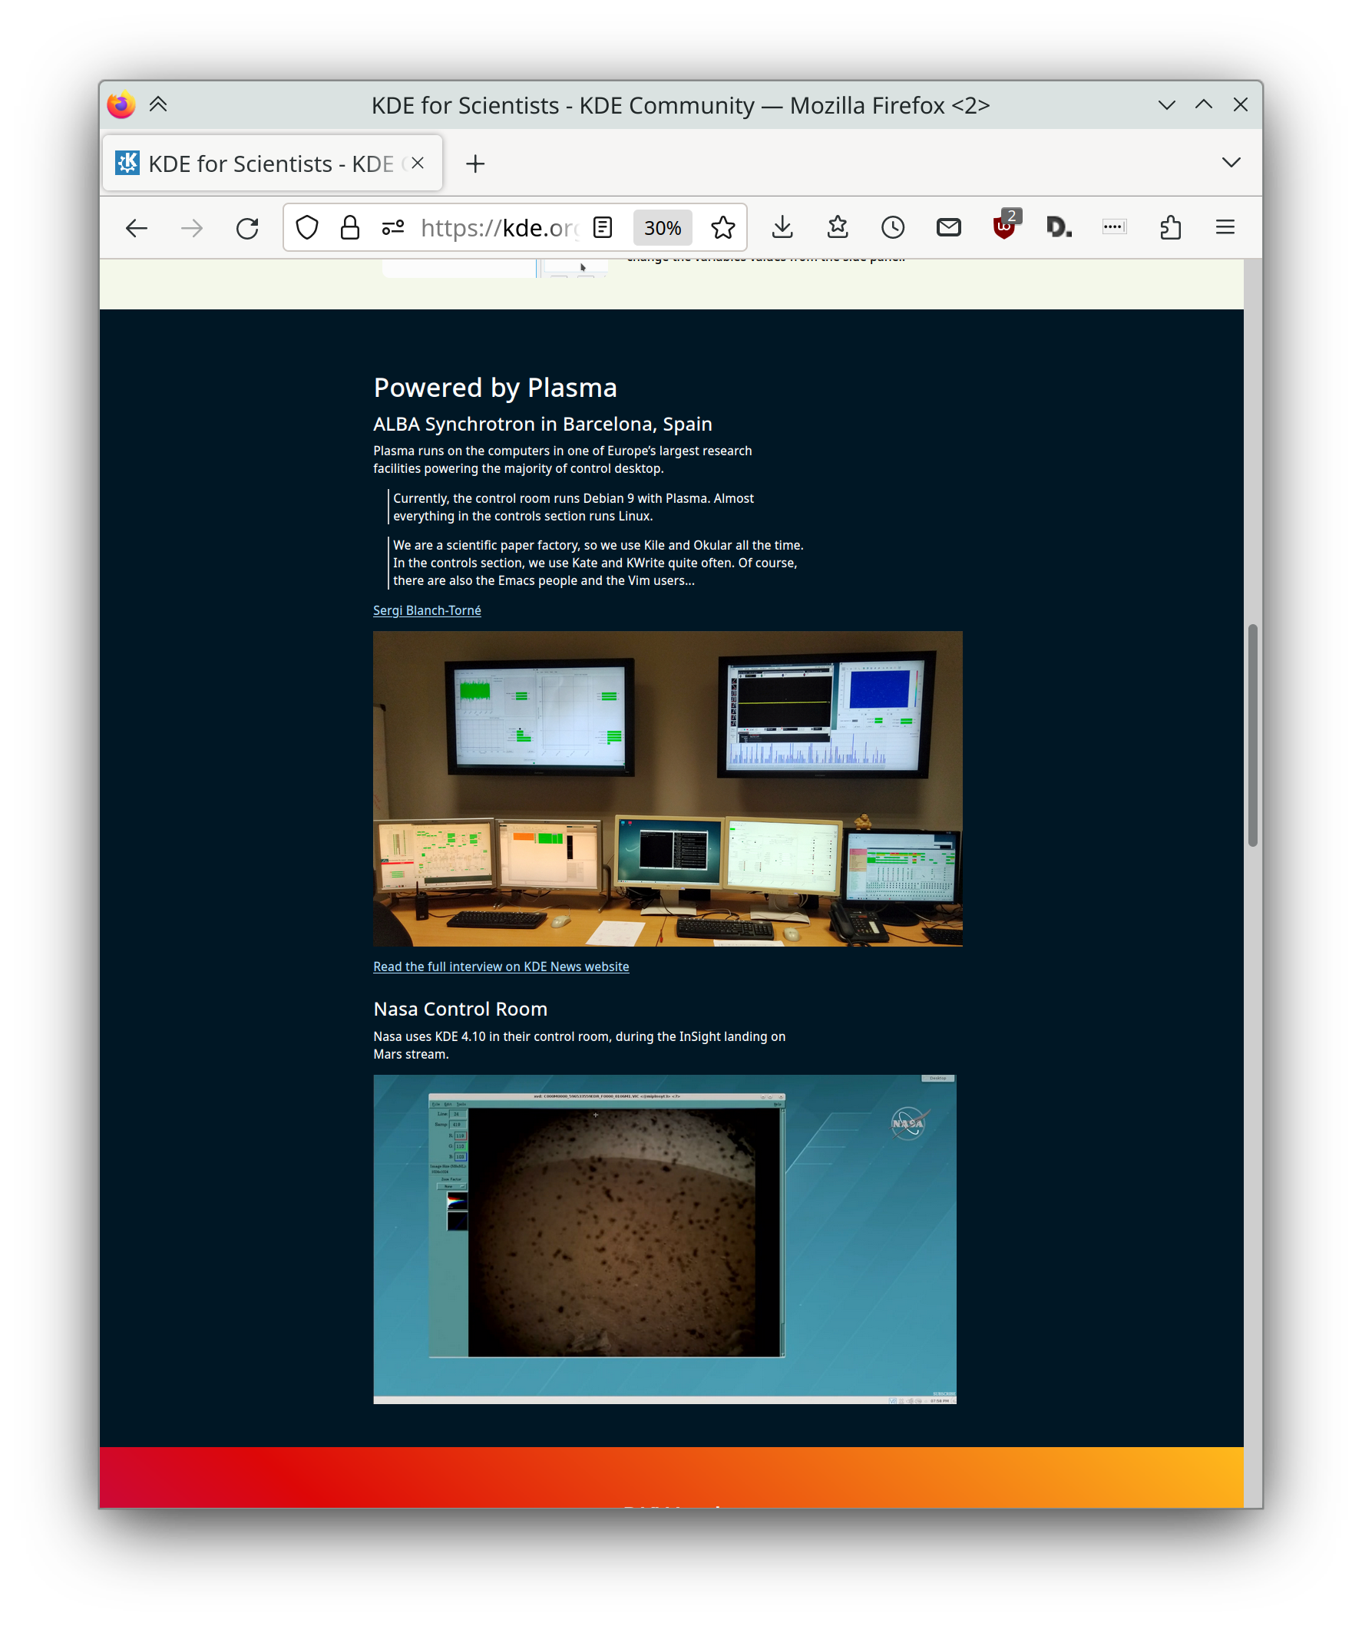Expand the list all tabs chevron
Image resolution: width=1362 pixels, height=1626 pixels.
[1231, 163]
